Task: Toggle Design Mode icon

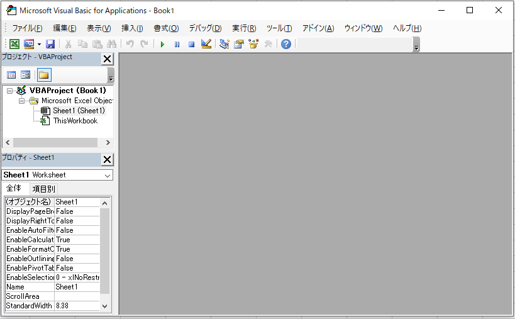Action: [206, 43]
